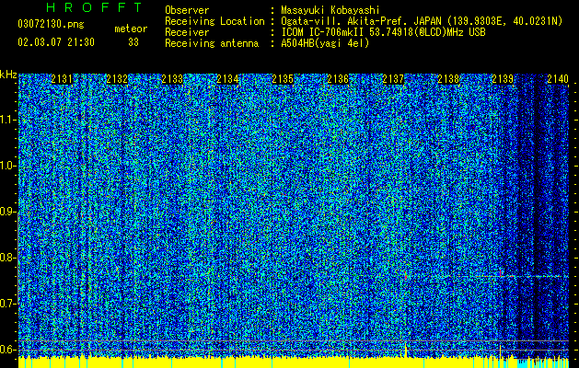This screenshot has width=579, height=368.
Task: Click the red meteor echo after 2137
Action: coord(406,275)
